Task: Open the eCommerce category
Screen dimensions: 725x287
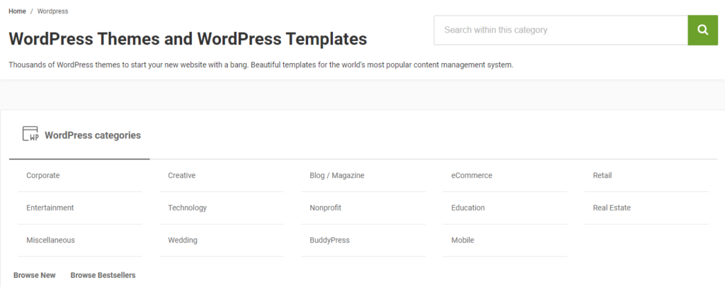Action: (x=472, y=176)
